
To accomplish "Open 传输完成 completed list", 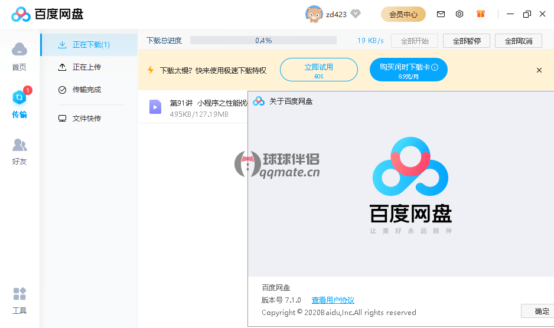I will pos(86,90).
